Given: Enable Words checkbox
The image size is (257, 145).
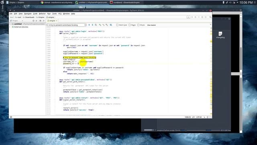Looking at the screenshot, I should 138,25.
